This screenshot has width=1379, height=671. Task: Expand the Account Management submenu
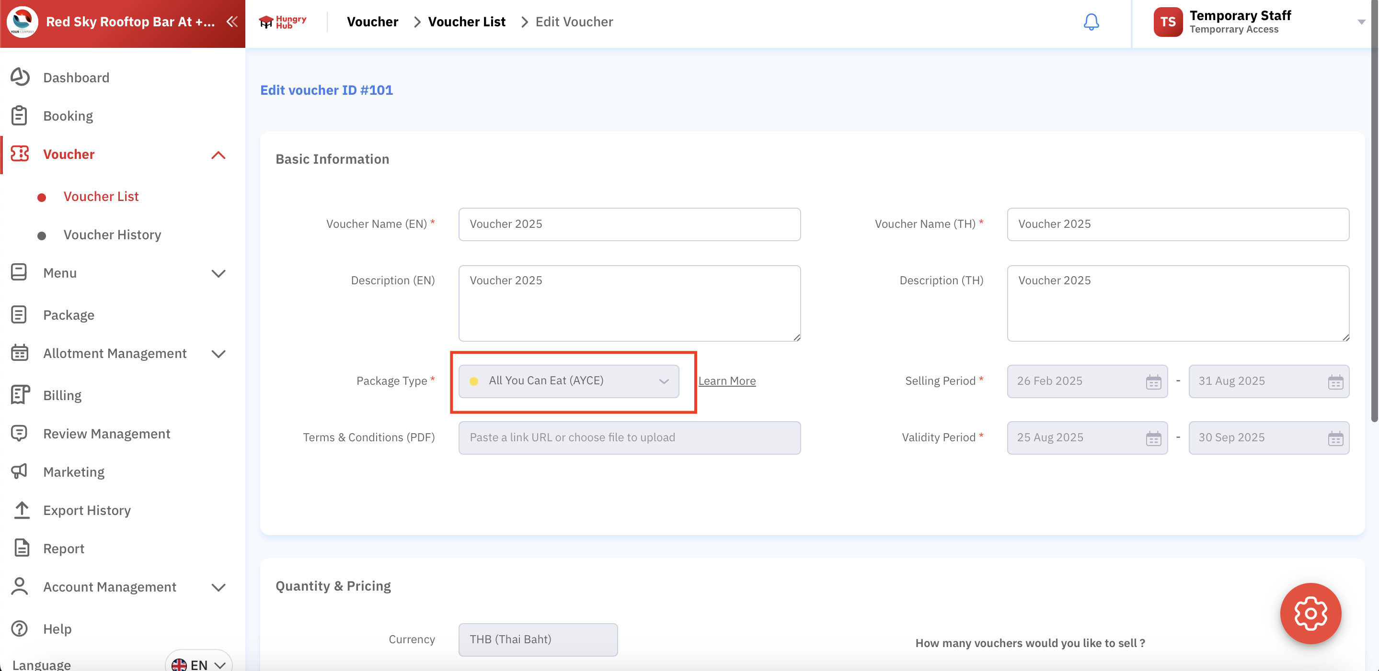[218, 587]
